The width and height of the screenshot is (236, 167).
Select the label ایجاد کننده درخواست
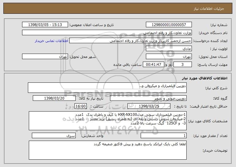tap(210, 41)
